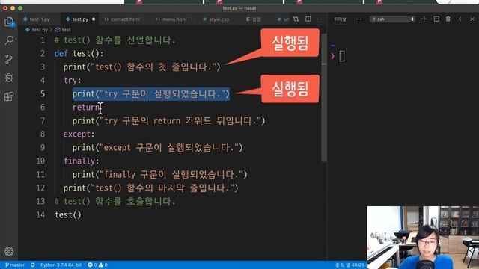Click the '# test() 함수를 호출합니다.' comment
479x269 pixels.
[115, 201]
